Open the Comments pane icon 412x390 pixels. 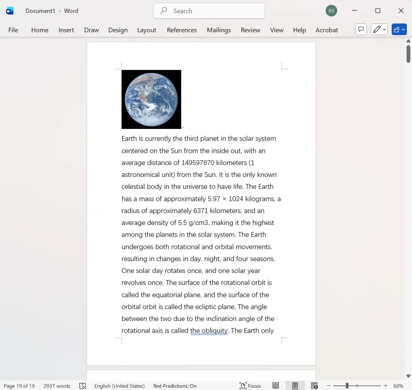pyautogui.click(x=361, y=29)
